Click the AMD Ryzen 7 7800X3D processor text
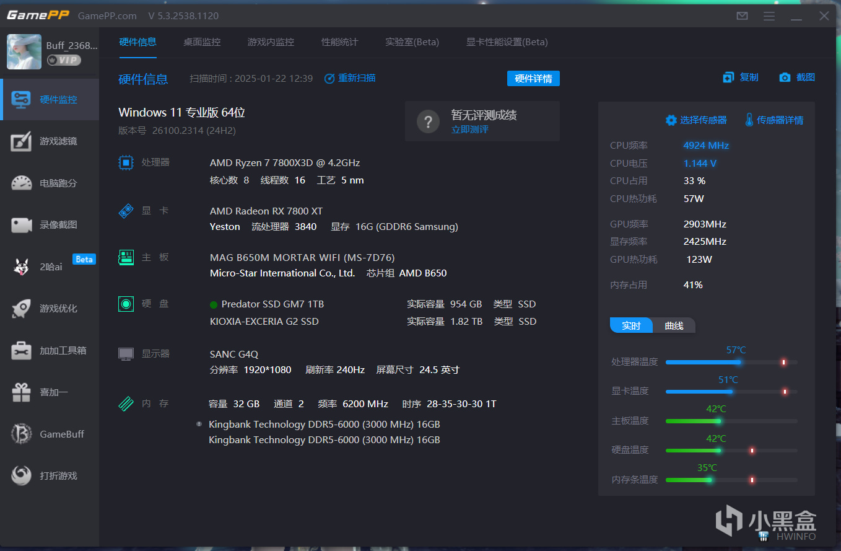The height and width of the screenshot is (551, 841). tap(285, 162)
